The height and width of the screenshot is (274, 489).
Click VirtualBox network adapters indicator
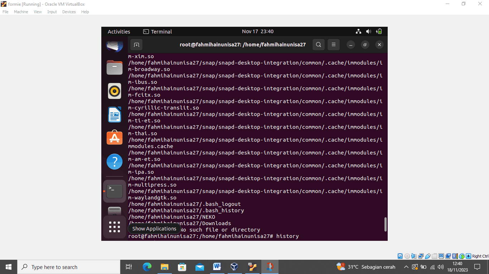point(421,256)
